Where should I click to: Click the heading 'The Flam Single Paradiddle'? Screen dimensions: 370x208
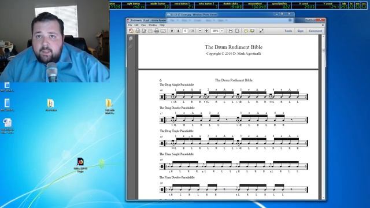click(x=176, y=154)
